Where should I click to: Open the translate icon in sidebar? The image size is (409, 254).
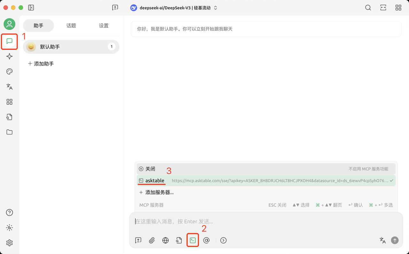tap(9, 87)
